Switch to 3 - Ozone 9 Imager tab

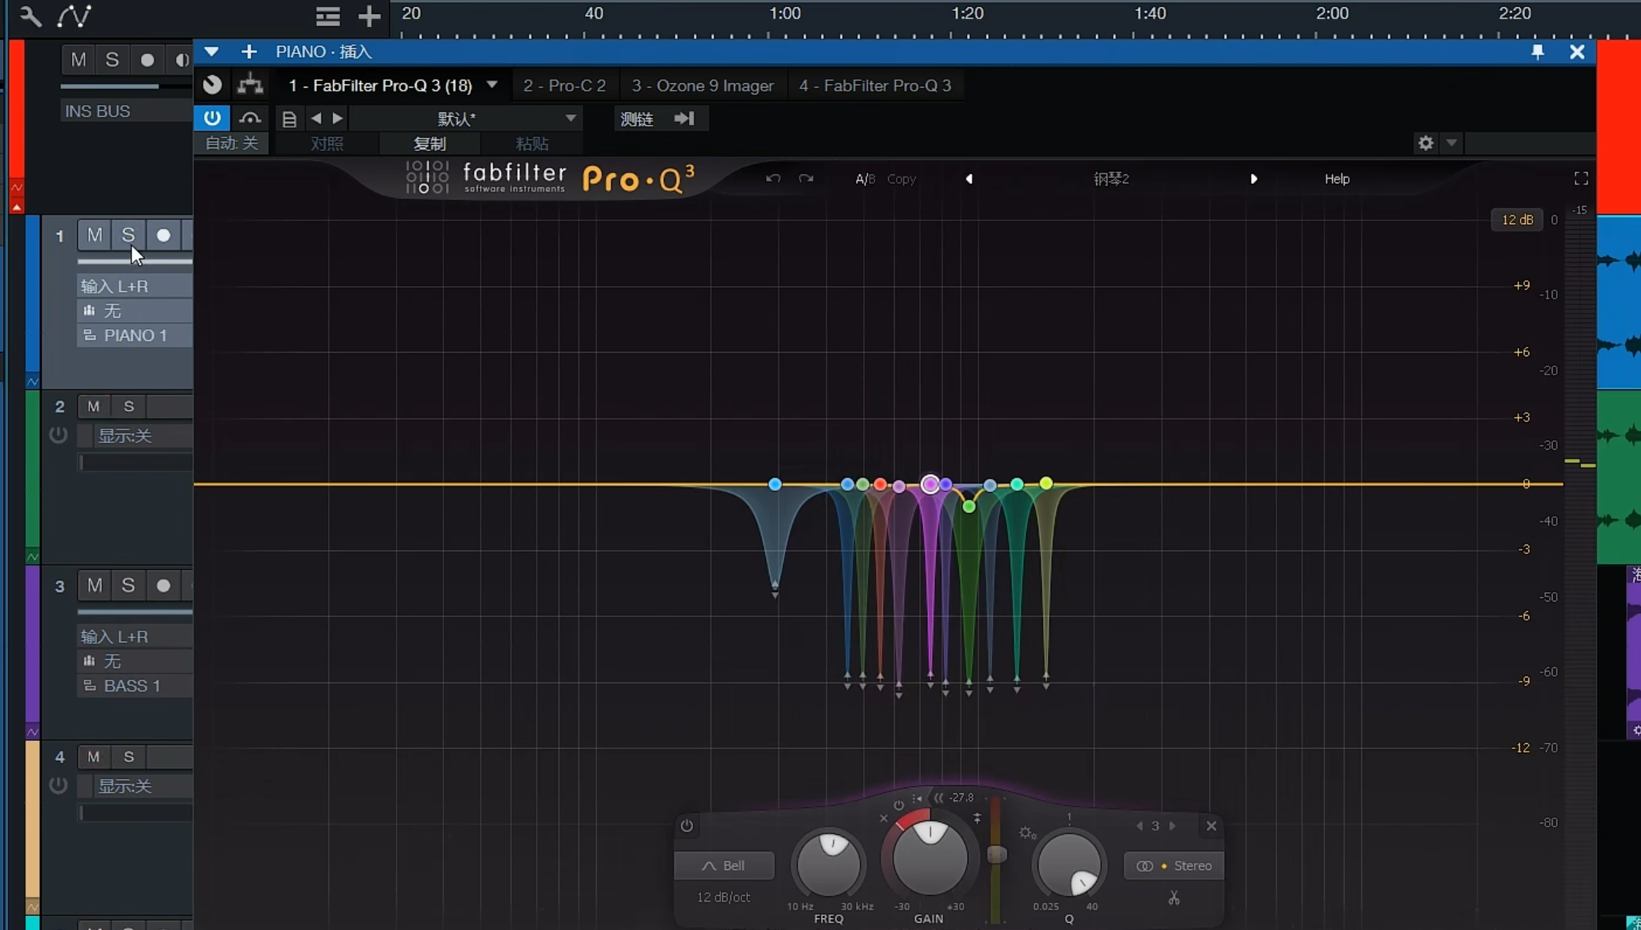coord(702,85)
